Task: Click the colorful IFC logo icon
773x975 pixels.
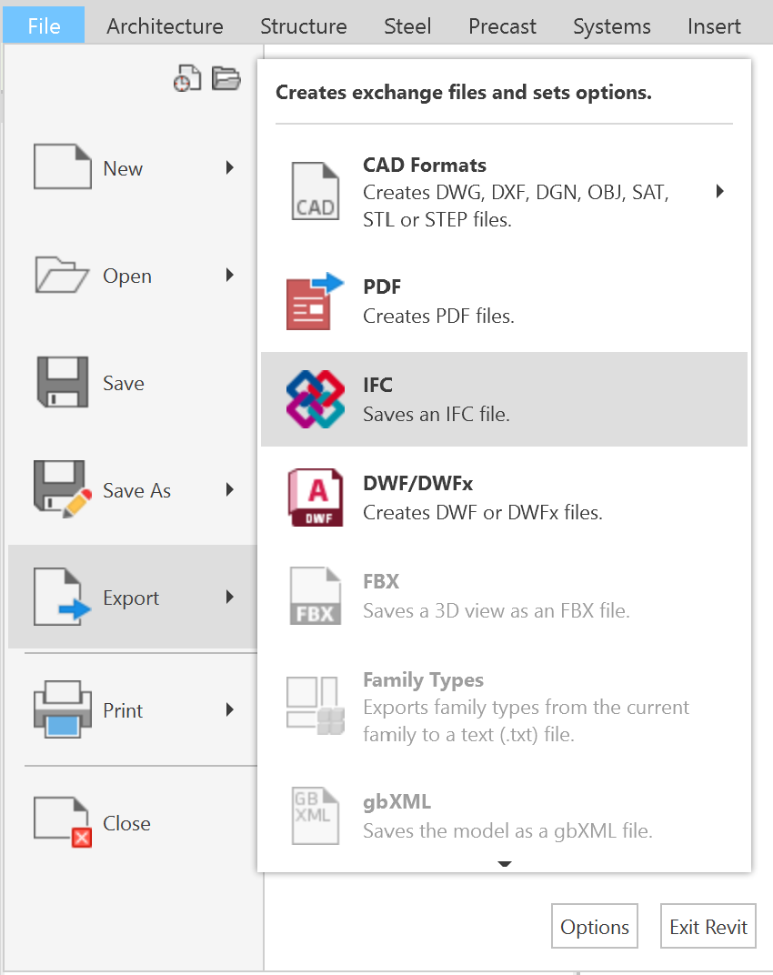Action: tap(316, 399)
